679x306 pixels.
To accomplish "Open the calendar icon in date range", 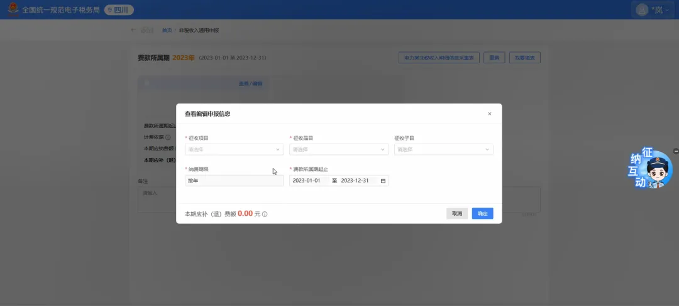I will click(383, 181).
